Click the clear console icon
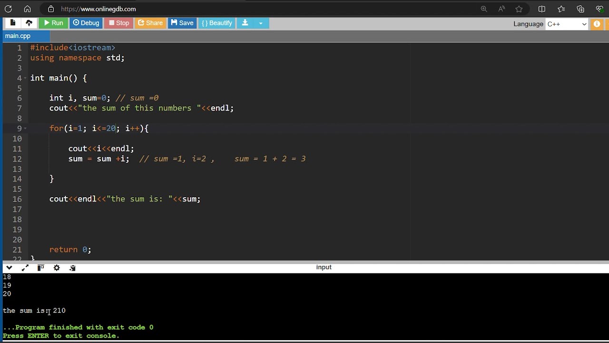This screenshot has height=343, width=609. [72, 268]
